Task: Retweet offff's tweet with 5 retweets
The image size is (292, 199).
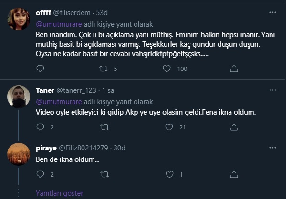Action: [104, 69]
